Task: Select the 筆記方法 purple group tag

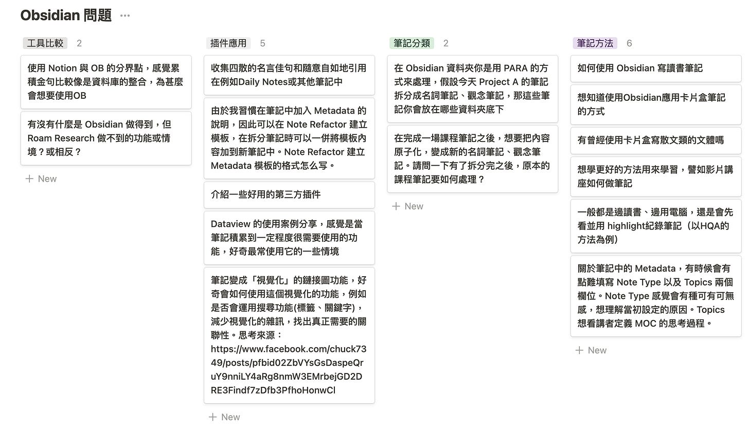Action: [595, 43]
